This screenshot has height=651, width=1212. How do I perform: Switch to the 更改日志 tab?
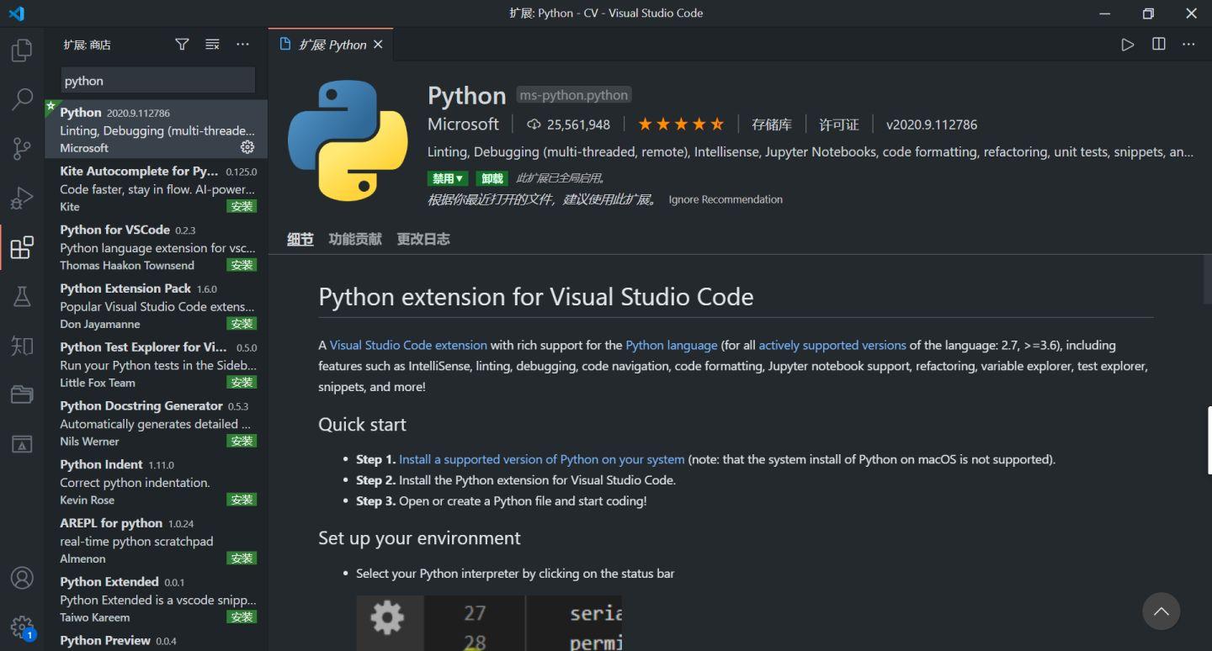(423, 239)
